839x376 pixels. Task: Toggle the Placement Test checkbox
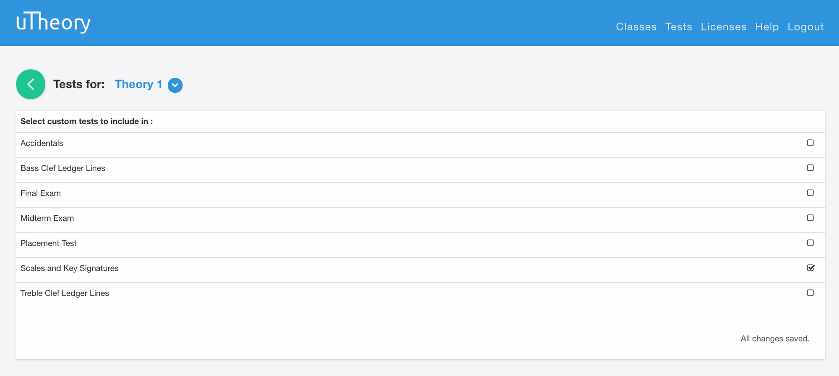810,243
